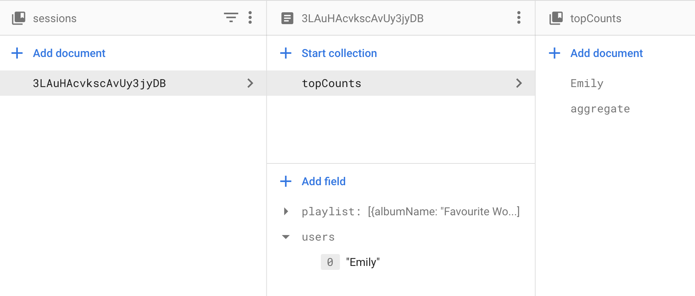Image resolution: width=695 pixels, height=296 pixels.
Task: Click chevron on topCounts subcollection row
Action: [519, 83]
